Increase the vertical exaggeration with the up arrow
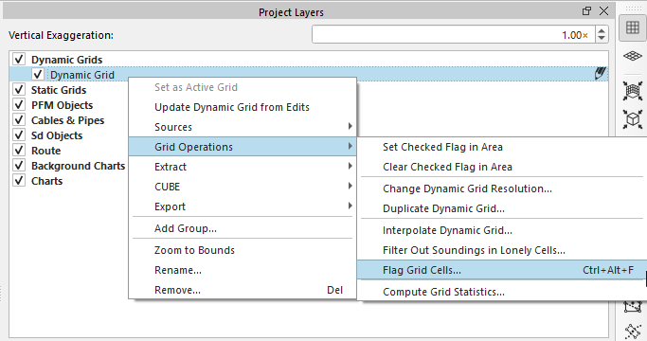This screenshot has width=647, height=341. (602, 30)
